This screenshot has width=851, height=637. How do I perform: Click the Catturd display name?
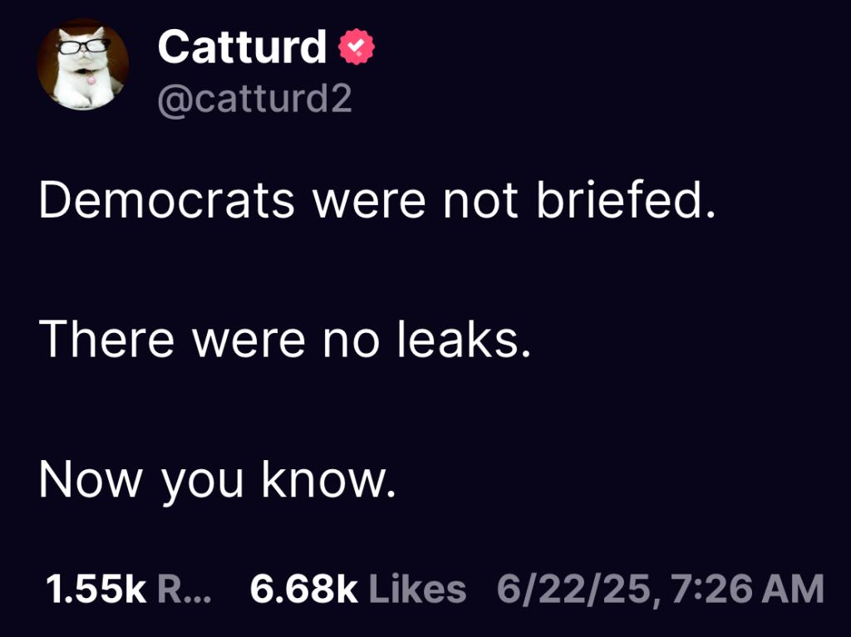point(242,47)
